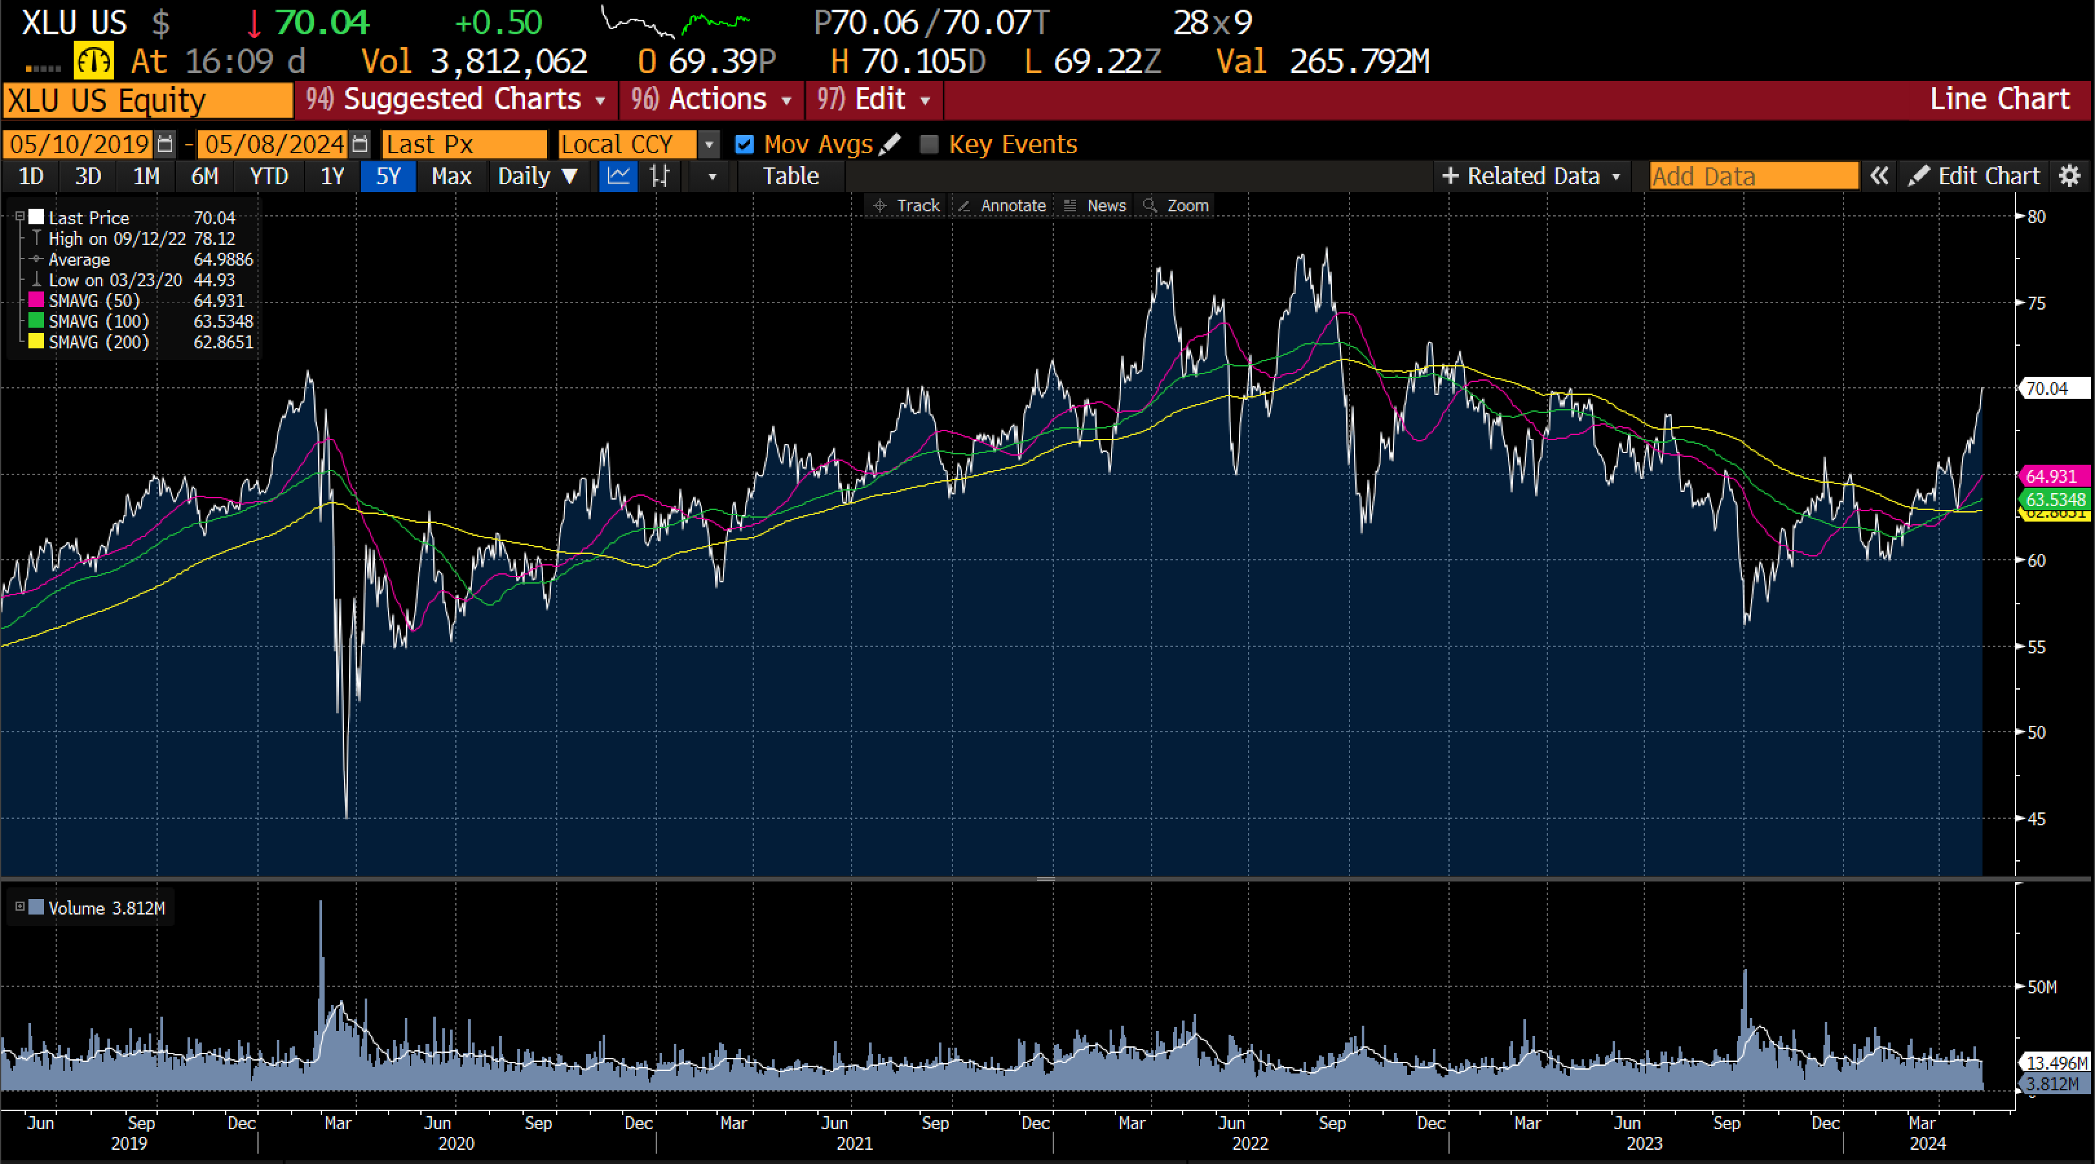Viewport: 2095px width, 1164px height.
Task: Select the 5Y range tab
Action: point(389,176)
